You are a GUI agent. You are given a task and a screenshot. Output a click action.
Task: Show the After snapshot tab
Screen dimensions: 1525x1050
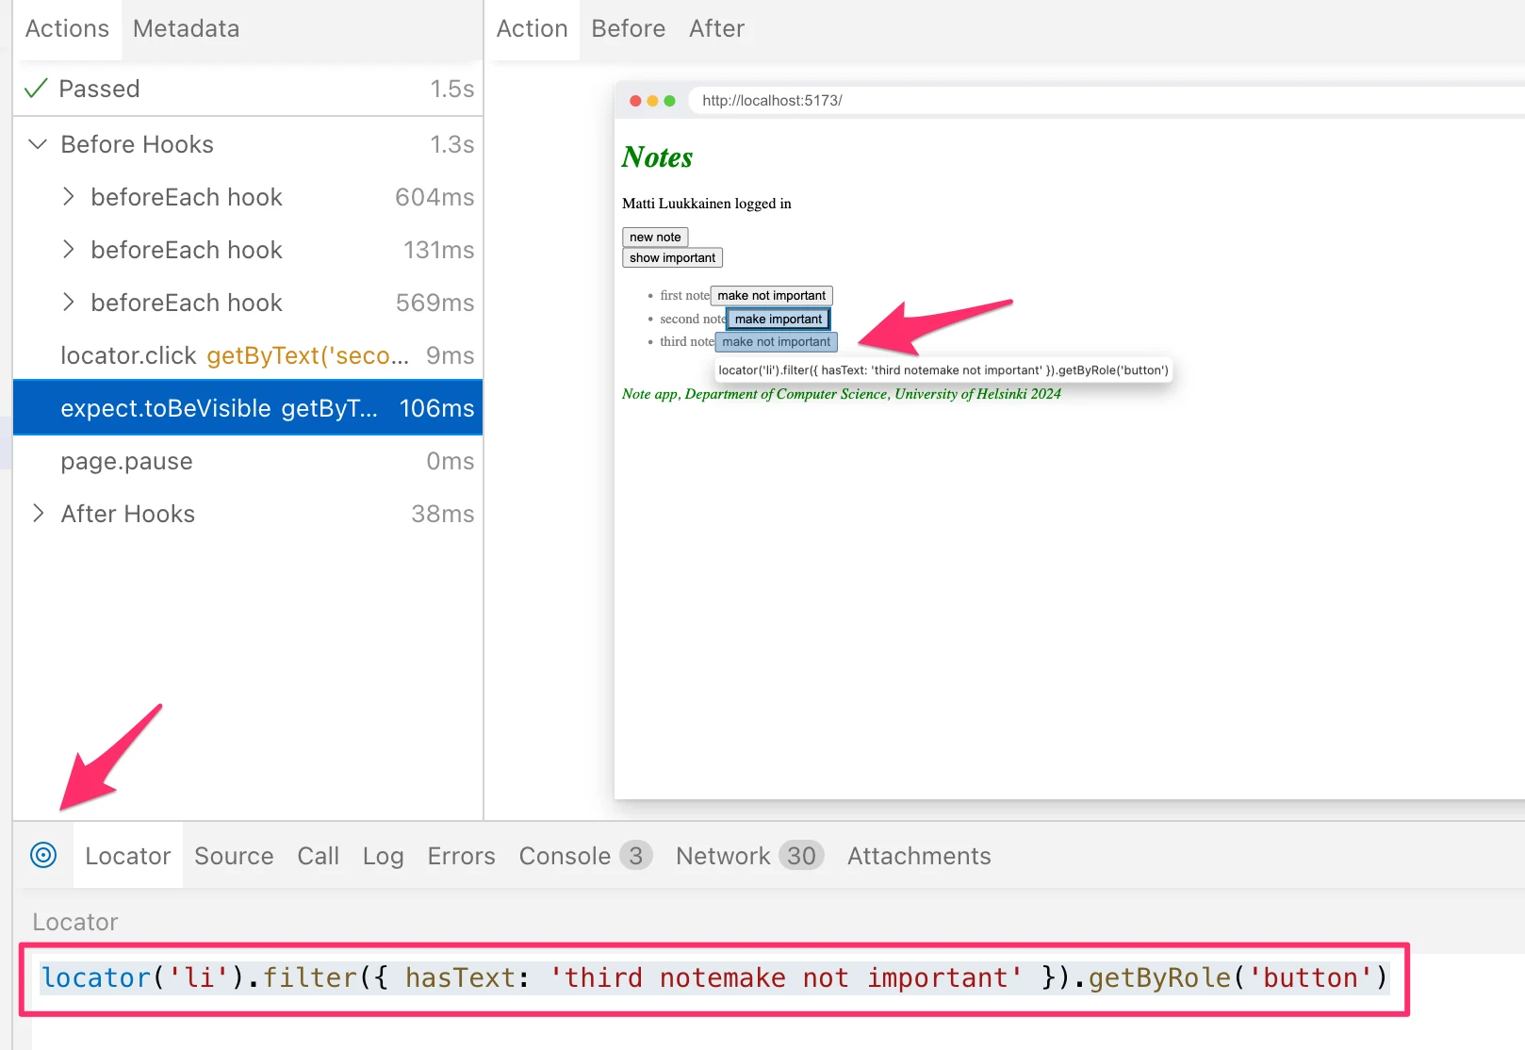tap(716, 29)
